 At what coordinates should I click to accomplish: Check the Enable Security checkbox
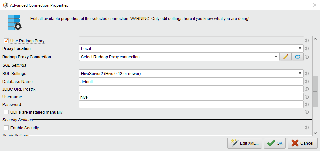[6, 128]
